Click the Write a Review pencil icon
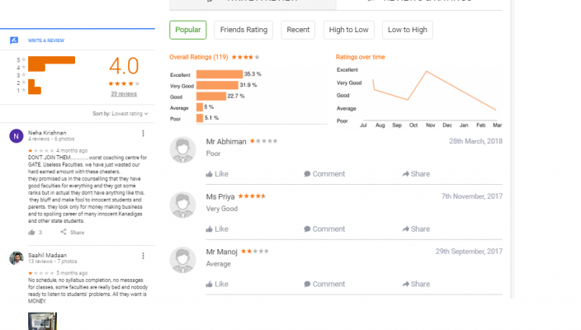Viewport: 581px width, 330px height. [x=14, y=40]
